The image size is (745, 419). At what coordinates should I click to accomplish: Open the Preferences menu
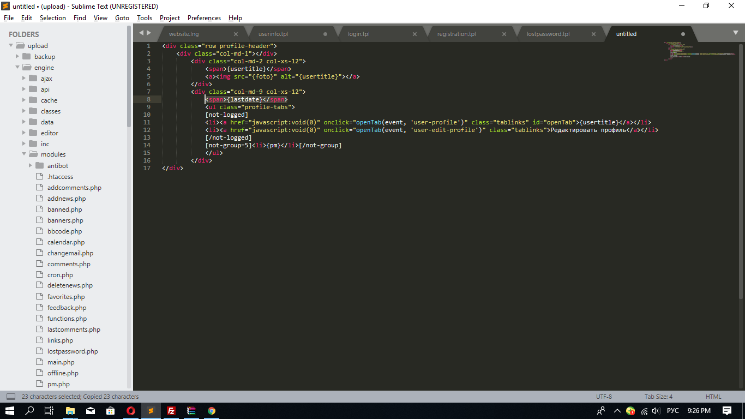204,18
